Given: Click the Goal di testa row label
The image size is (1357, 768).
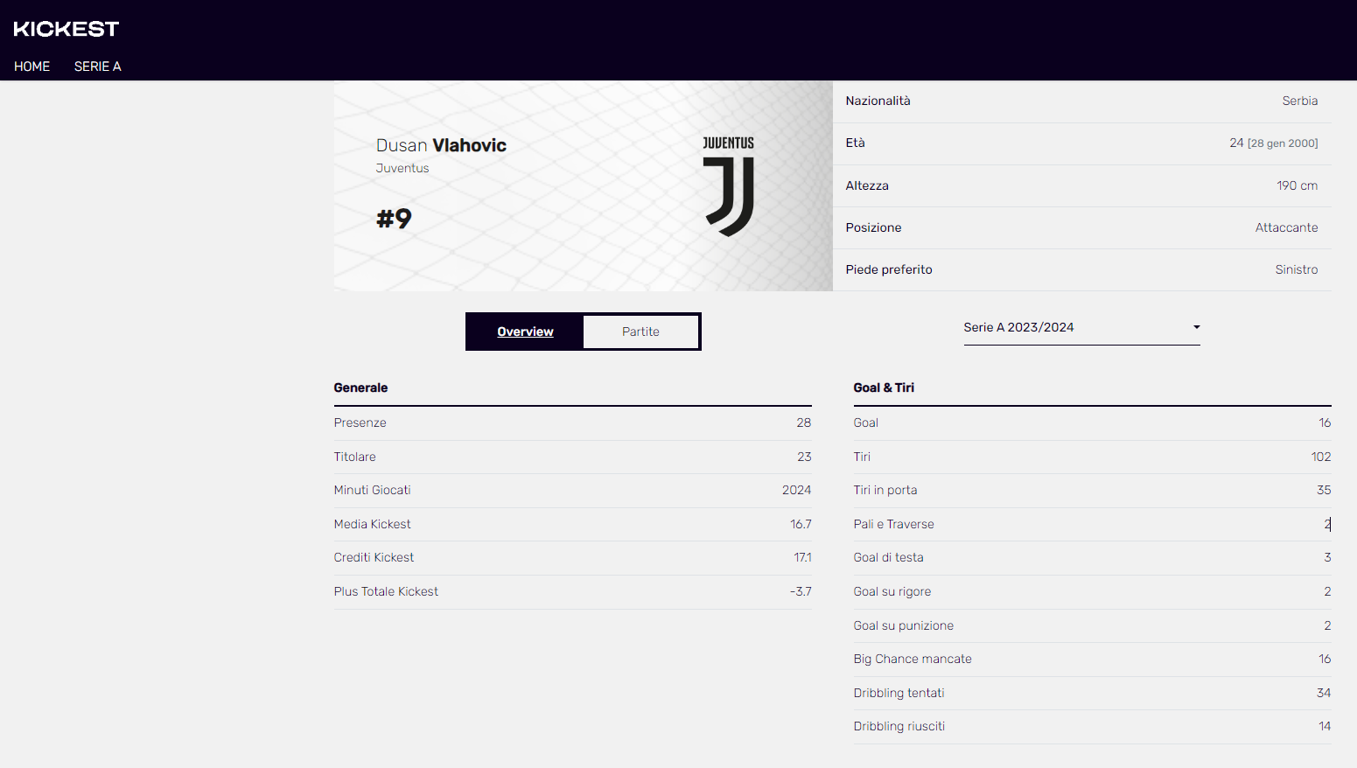Looking at the screenshot, I should coord(888,557).
